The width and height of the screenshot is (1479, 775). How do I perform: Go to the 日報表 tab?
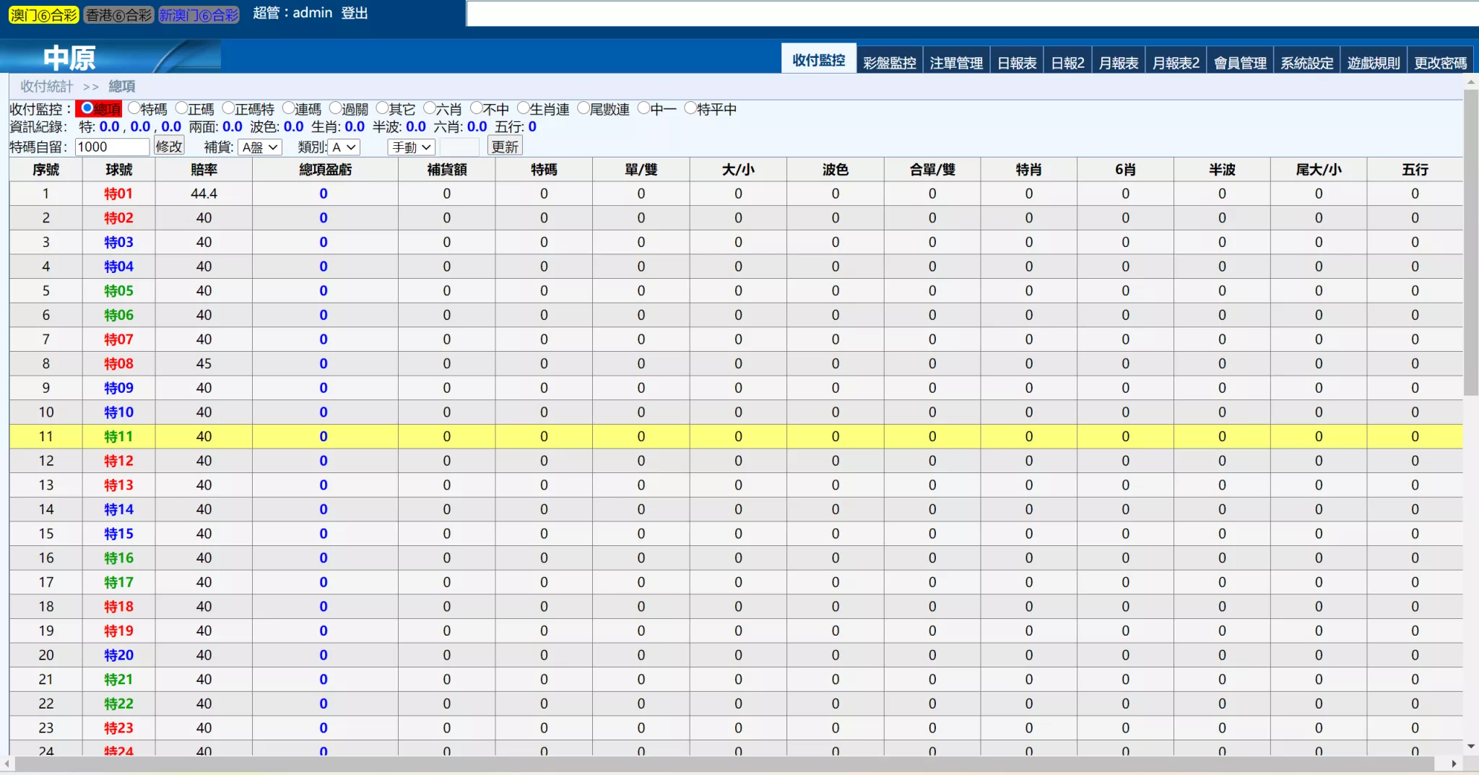pyautogui.click(x=1017, y=63)
